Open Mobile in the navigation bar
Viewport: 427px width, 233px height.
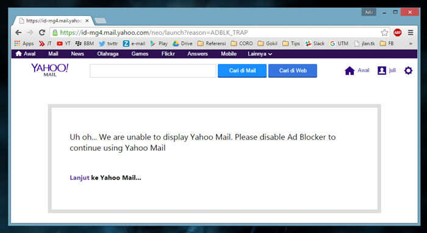coord(229,54)
